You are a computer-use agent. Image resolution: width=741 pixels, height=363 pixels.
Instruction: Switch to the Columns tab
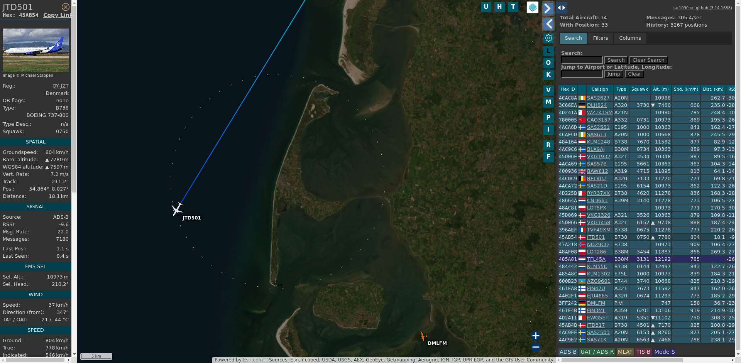(630, 38)
